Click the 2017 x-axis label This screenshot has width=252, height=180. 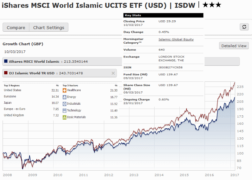(235, 175)
